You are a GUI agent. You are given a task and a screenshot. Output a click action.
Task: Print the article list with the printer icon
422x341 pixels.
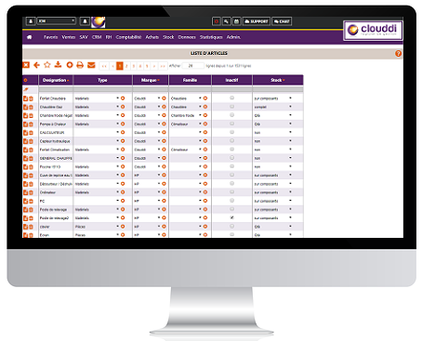tap(80, 65)
